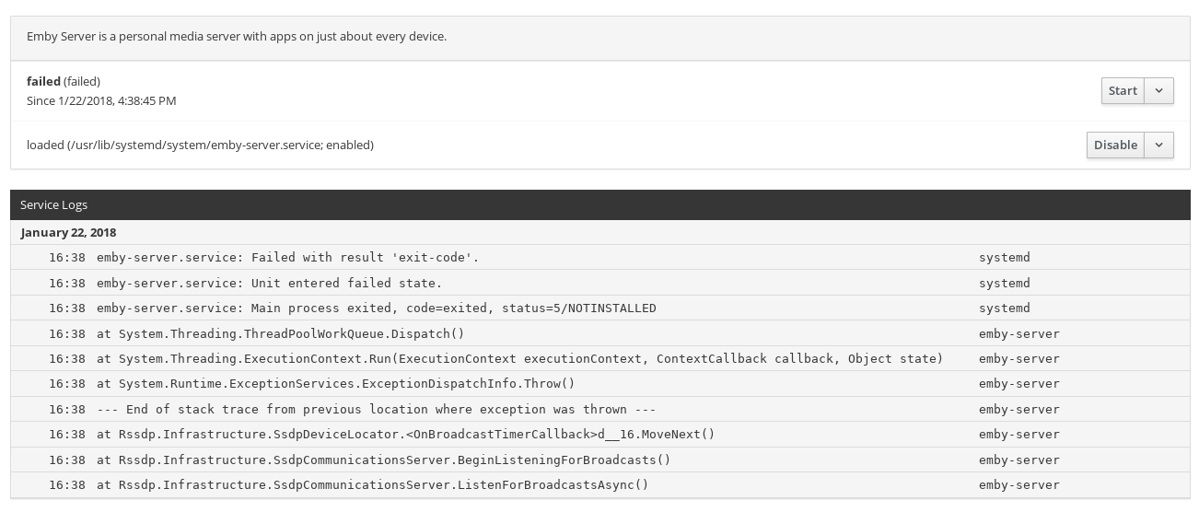1199x512 pixels.
Task: Click the 'Since 1/22/2018' timestamp text
Action: pos(101,100)
